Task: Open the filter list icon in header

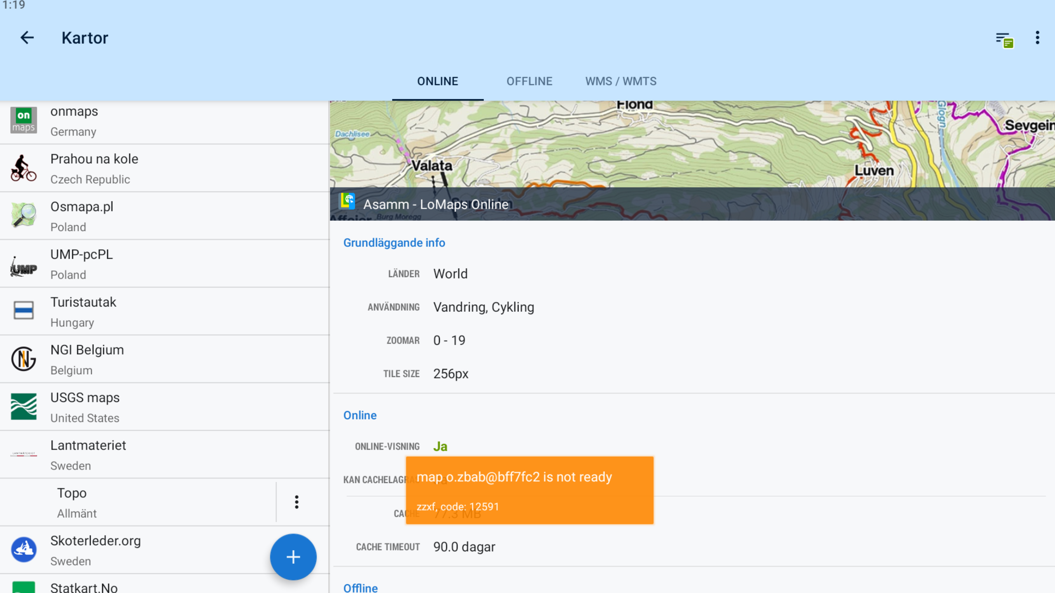Action: tap(1005, 40)
